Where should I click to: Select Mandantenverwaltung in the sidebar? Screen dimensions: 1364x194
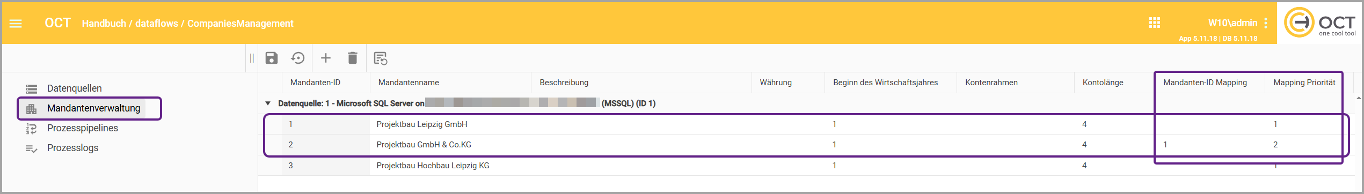point(93,108)
